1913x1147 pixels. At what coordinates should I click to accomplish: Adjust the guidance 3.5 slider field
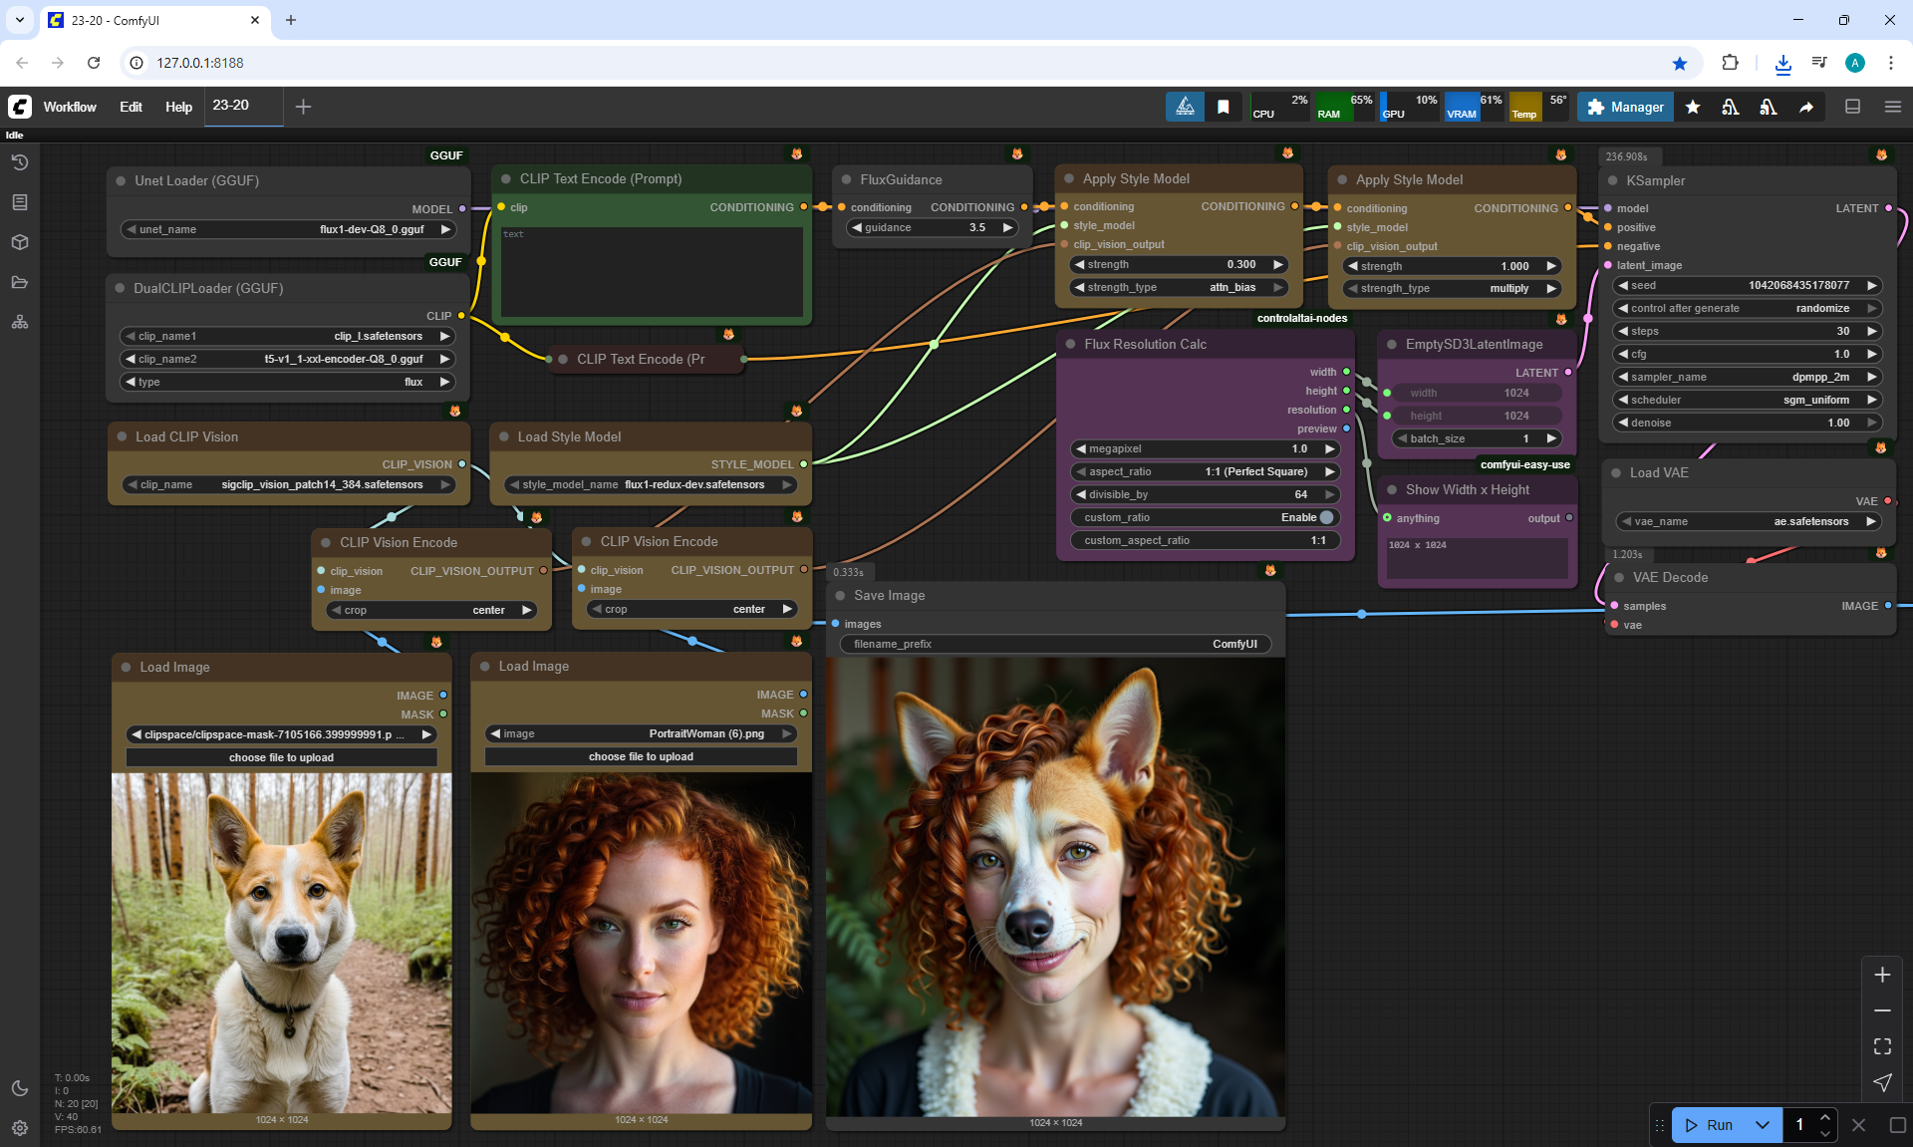coord(932,227)
